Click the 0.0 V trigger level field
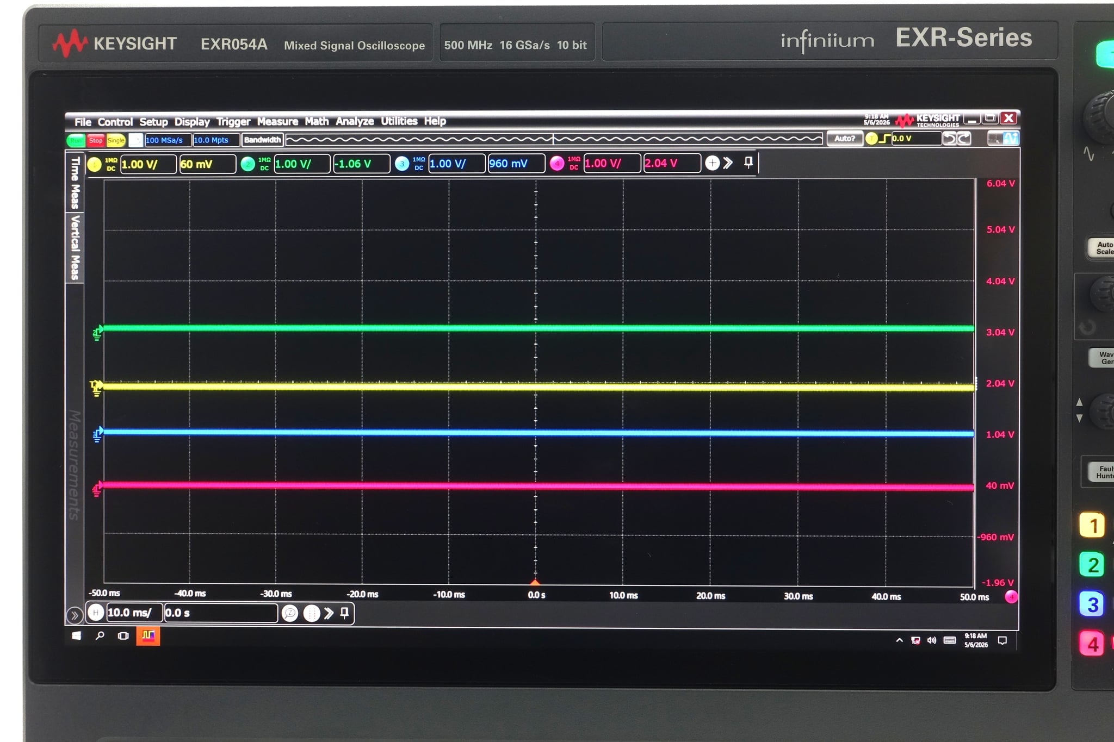The width and height of the screenshot is (1114, 742). pyautogui.click(x=916, y=139)
